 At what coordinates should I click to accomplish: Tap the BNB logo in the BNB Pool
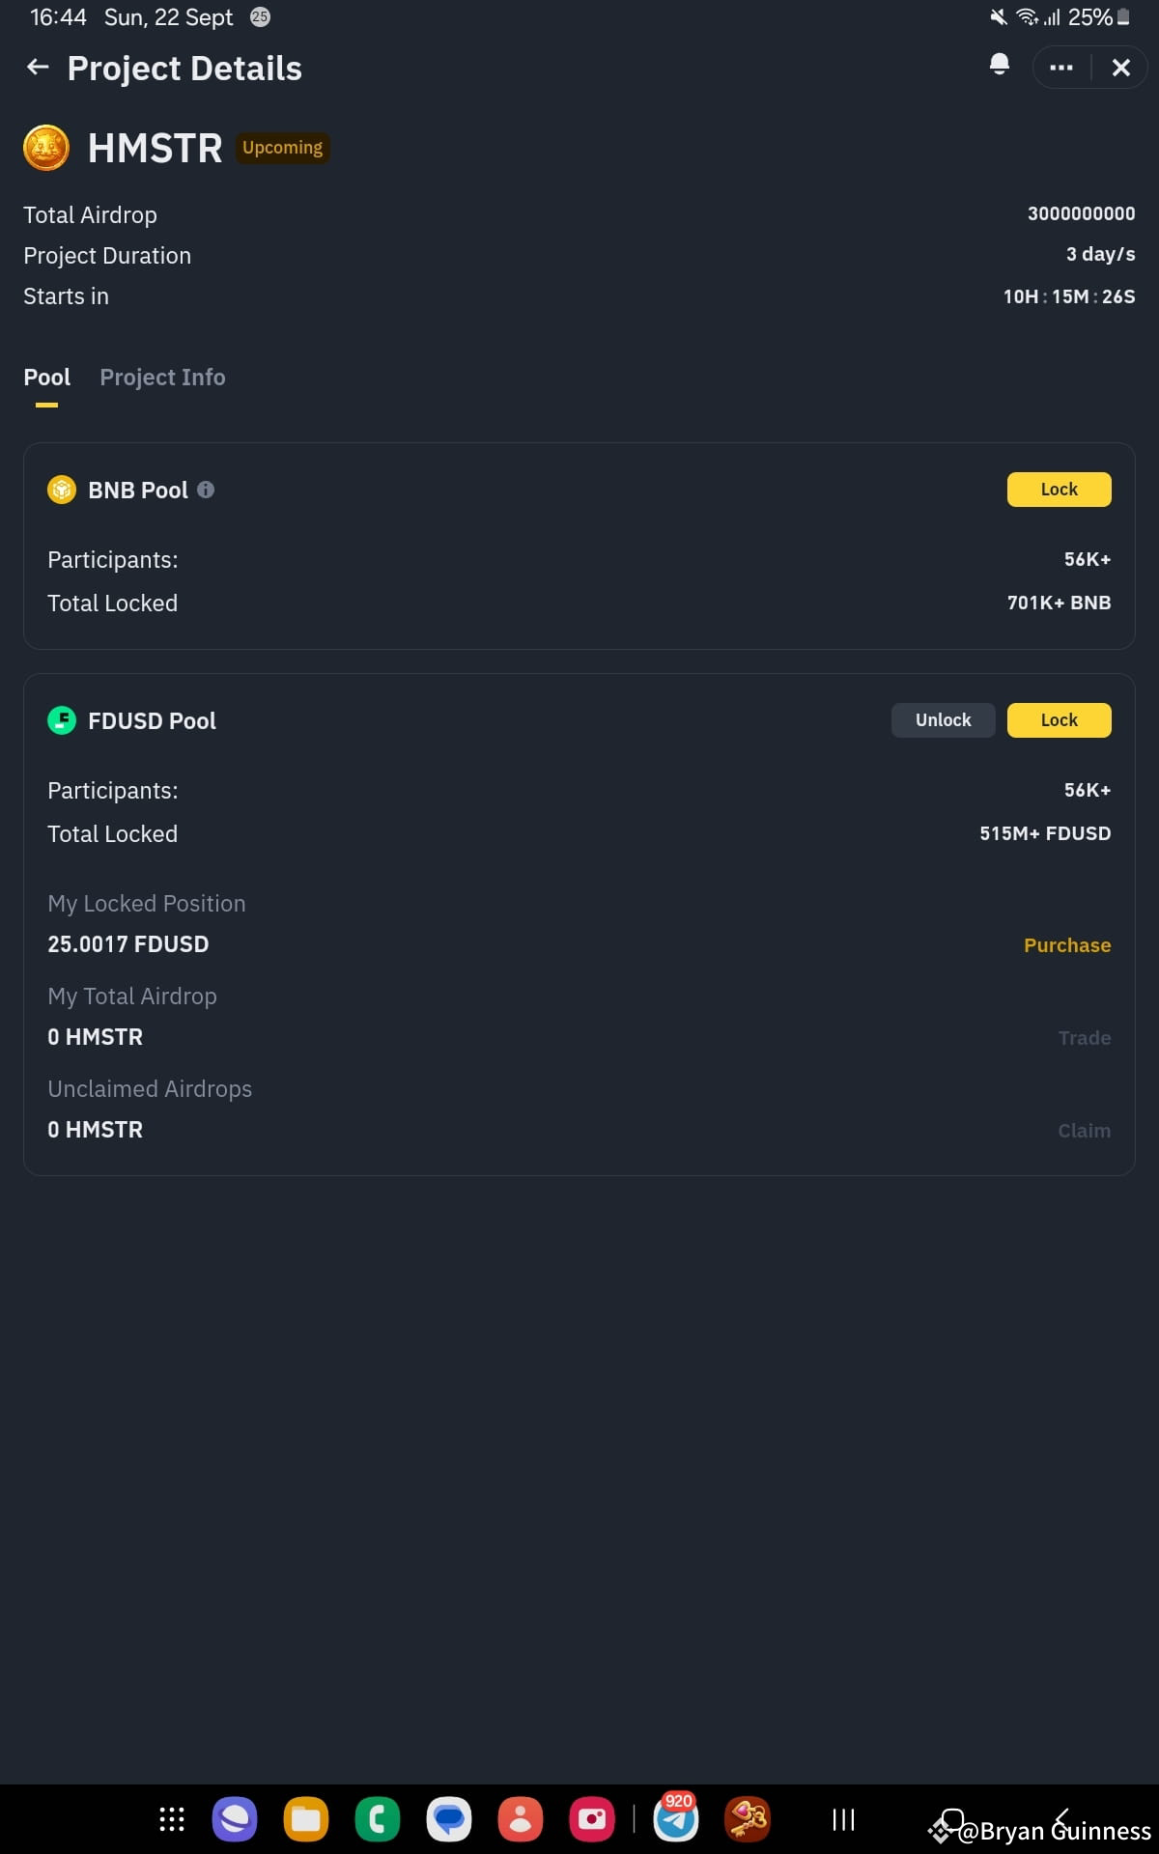61,490
